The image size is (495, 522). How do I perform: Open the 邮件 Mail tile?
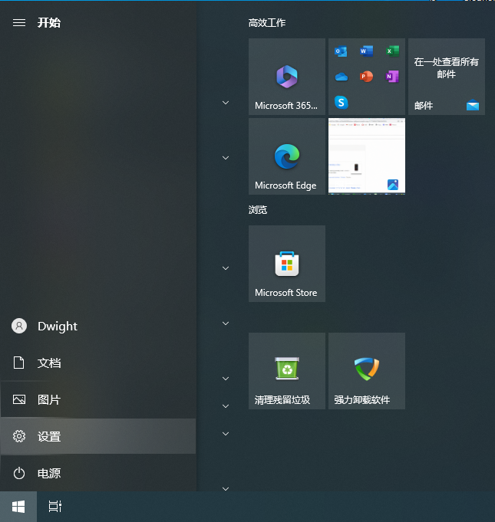(x=447, y=77)
